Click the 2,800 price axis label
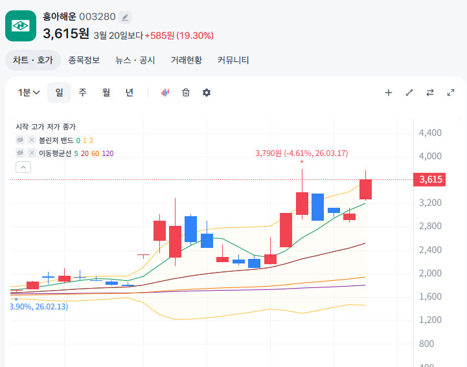 coord(430,226)
